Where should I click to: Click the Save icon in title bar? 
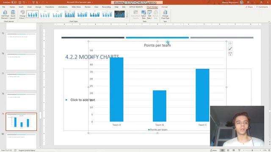(20, 3)
